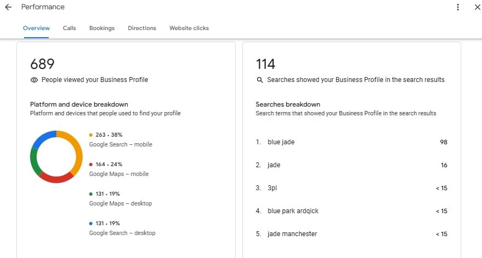
Task: Open the three-dot more options menu
Action: click(458, 7)
